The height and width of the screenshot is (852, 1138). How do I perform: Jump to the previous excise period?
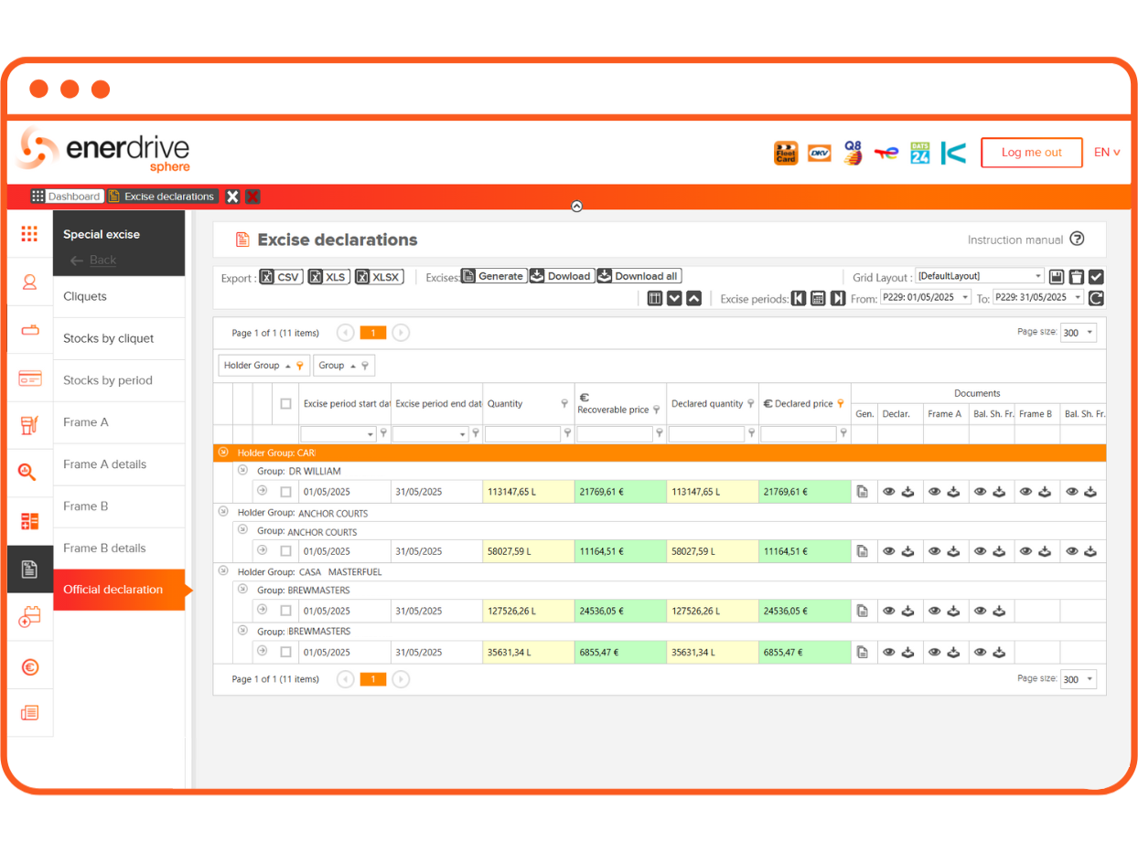tap(799, 298)
